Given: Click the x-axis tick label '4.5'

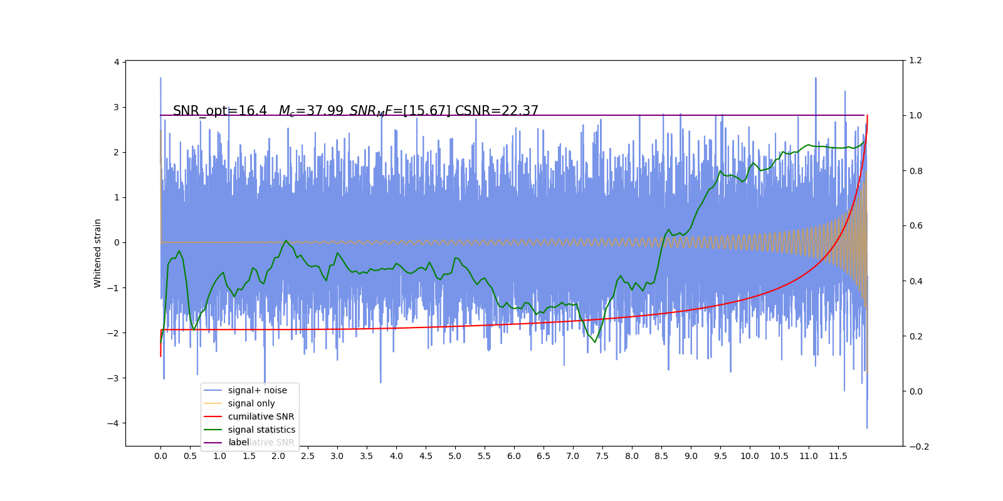Looking at the screenshot, I should pyautogui.click(x=426, y=456).
